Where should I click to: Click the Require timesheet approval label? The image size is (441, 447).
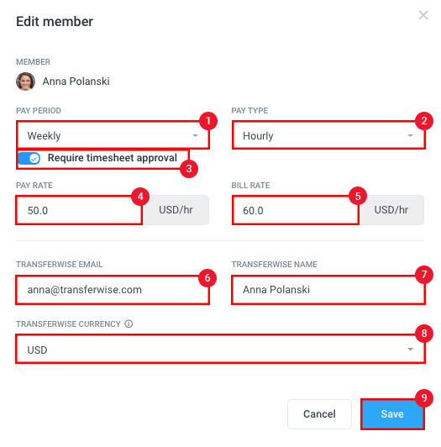(113, 158)
